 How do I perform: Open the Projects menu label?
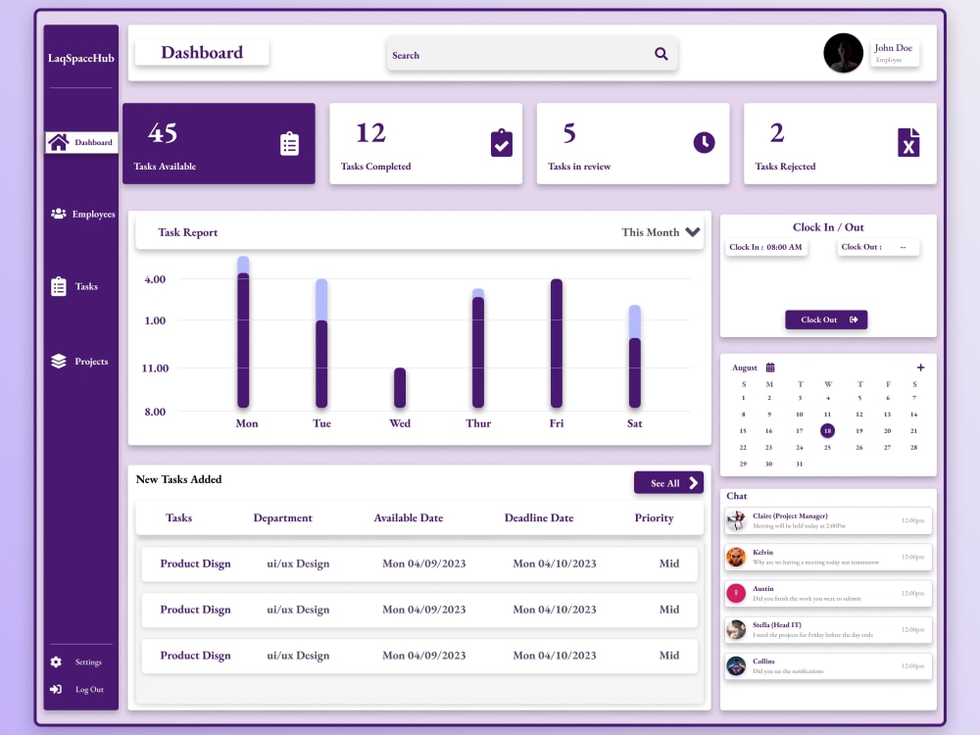[x=91, y=362]
